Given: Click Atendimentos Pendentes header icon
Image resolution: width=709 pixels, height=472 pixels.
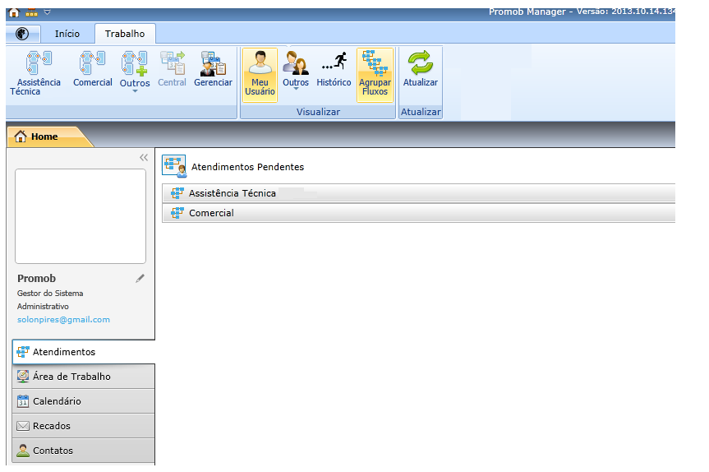Looking at the screenshot, I should pyautogui.click(x=174, y=166).
